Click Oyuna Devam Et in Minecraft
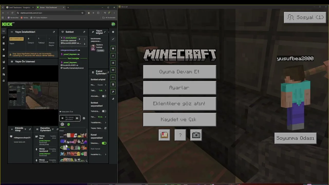 click(x=179, y=72)
